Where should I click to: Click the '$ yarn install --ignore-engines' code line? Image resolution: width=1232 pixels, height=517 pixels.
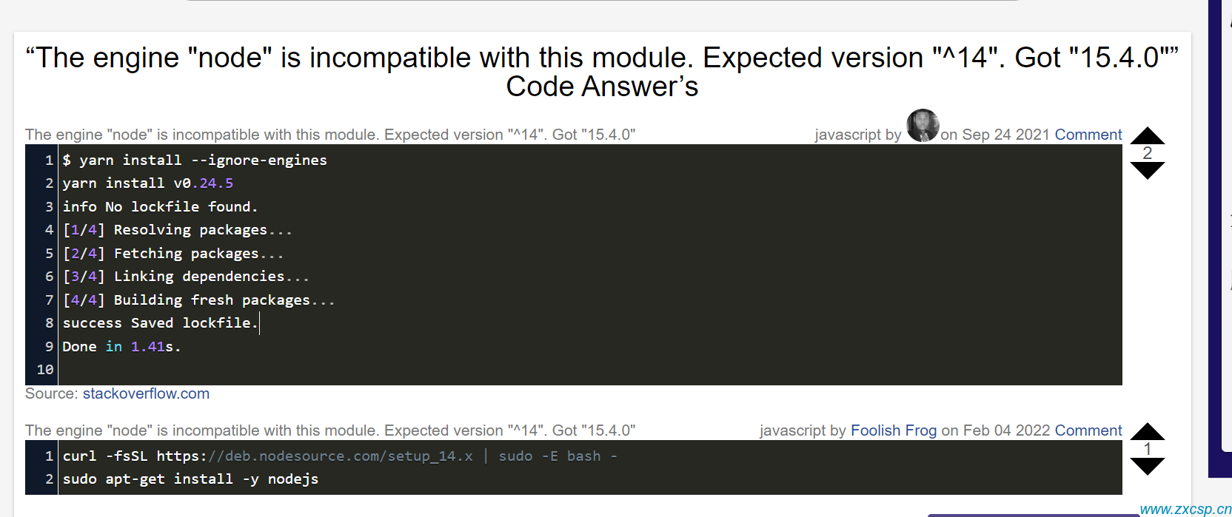[195, 160]
